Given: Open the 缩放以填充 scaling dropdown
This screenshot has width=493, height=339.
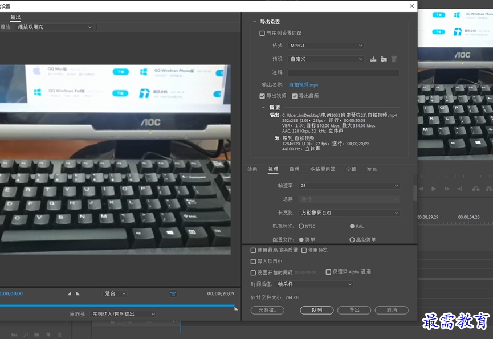Looking at the screenshot, I should click(x=54, y=27).
